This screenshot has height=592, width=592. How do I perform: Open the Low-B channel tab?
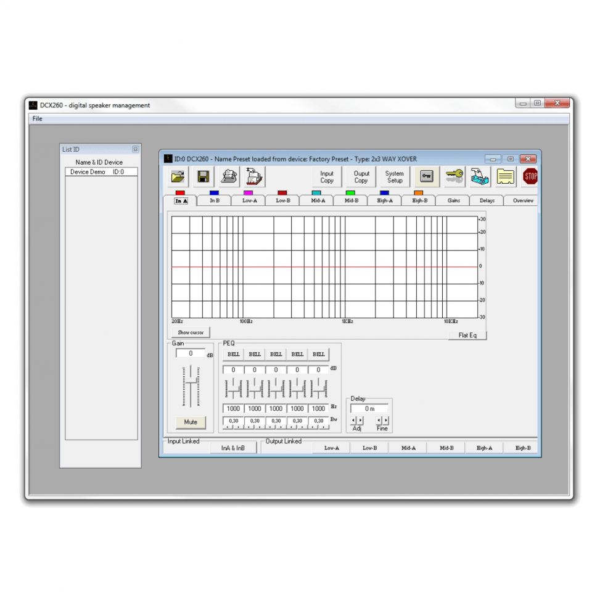pyautogui.click(x=283, y=200)
